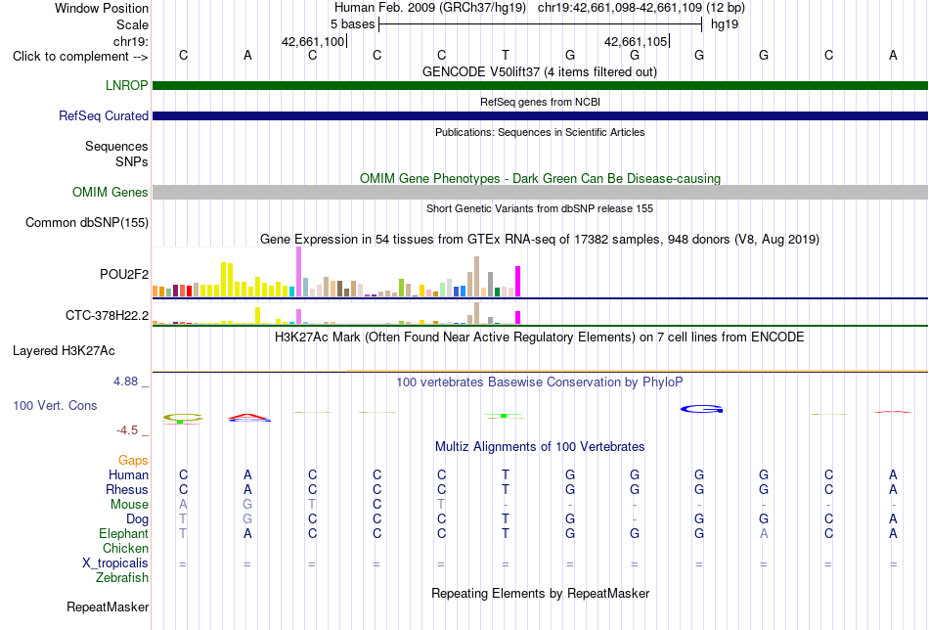
Task: Click the -4.5 conservation scale value
Action: pos(127,430)
